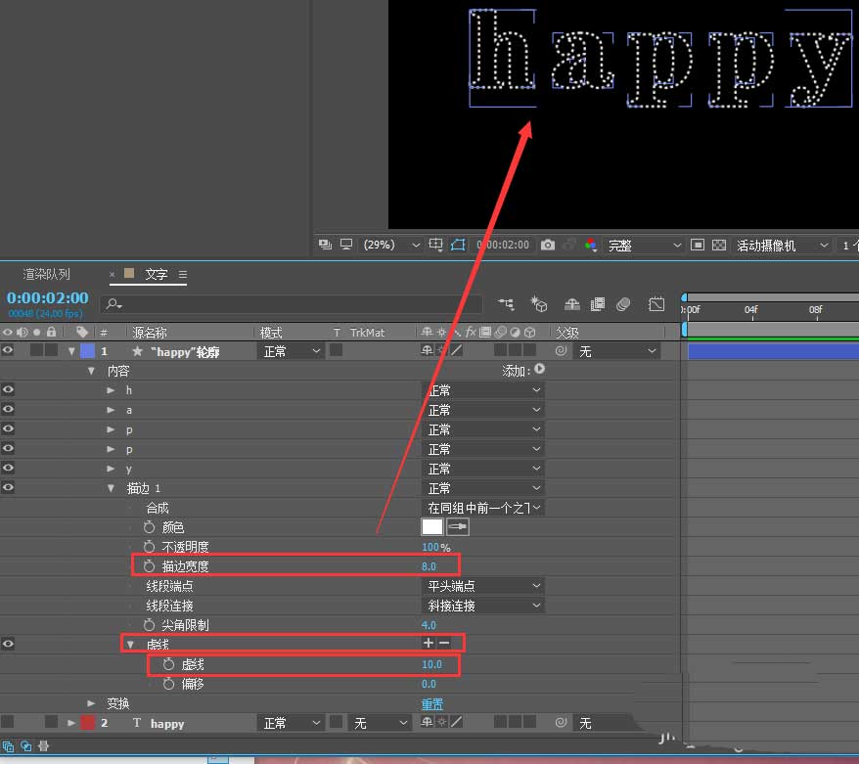Open the graph editor icon in timeline
The height and width of the screenshot is (764, 859).
(x=657, y=304)
